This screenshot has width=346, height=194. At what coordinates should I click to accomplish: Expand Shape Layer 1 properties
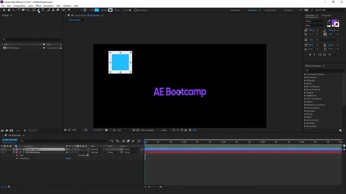click(x=14, y=149)
